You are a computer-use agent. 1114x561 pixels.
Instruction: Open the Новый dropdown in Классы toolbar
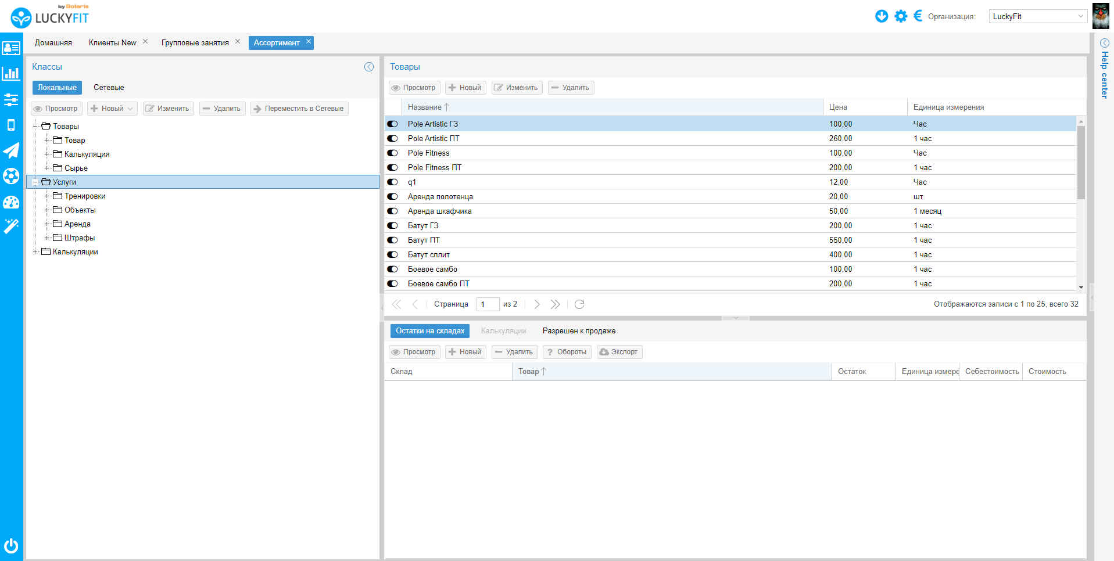tap(112, 109)
